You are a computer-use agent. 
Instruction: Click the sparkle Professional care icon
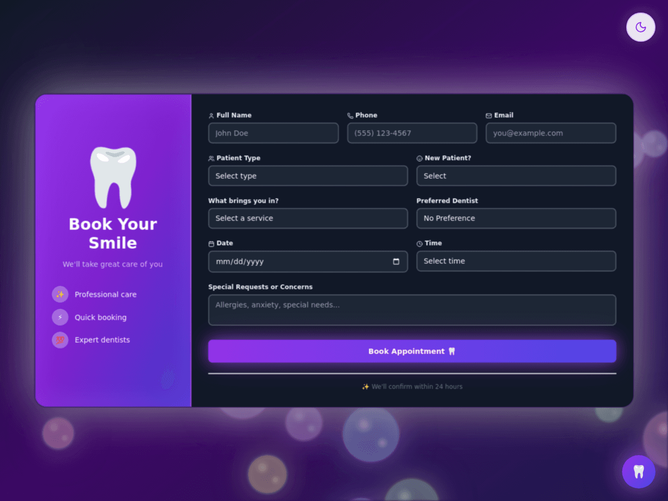click(60, 294)
